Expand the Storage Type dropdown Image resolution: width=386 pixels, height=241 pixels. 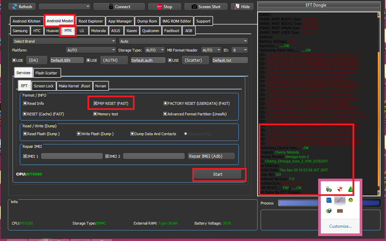tap(155, 50)
